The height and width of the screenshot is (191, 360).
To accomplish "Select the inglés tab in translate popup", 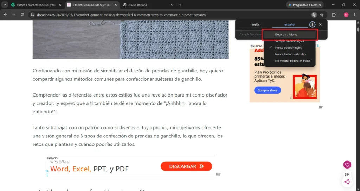I will (x=256, y=24).
